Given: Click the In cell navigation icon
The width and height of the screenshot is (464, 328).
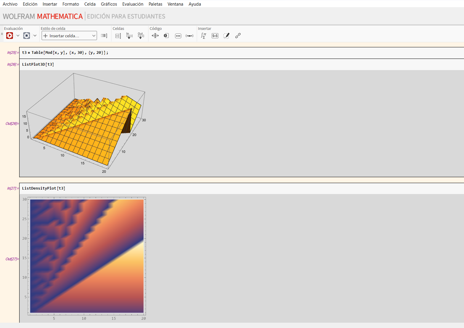Looking at the screenshot, I should (x=129, y=36).
